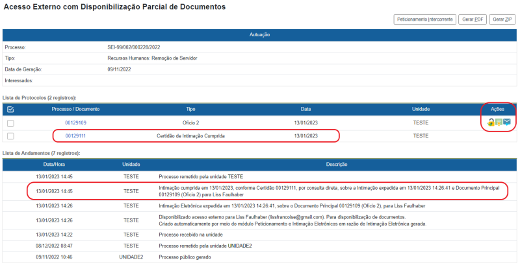Select the checkbox beside document 00129111

(x=10, y=136)
